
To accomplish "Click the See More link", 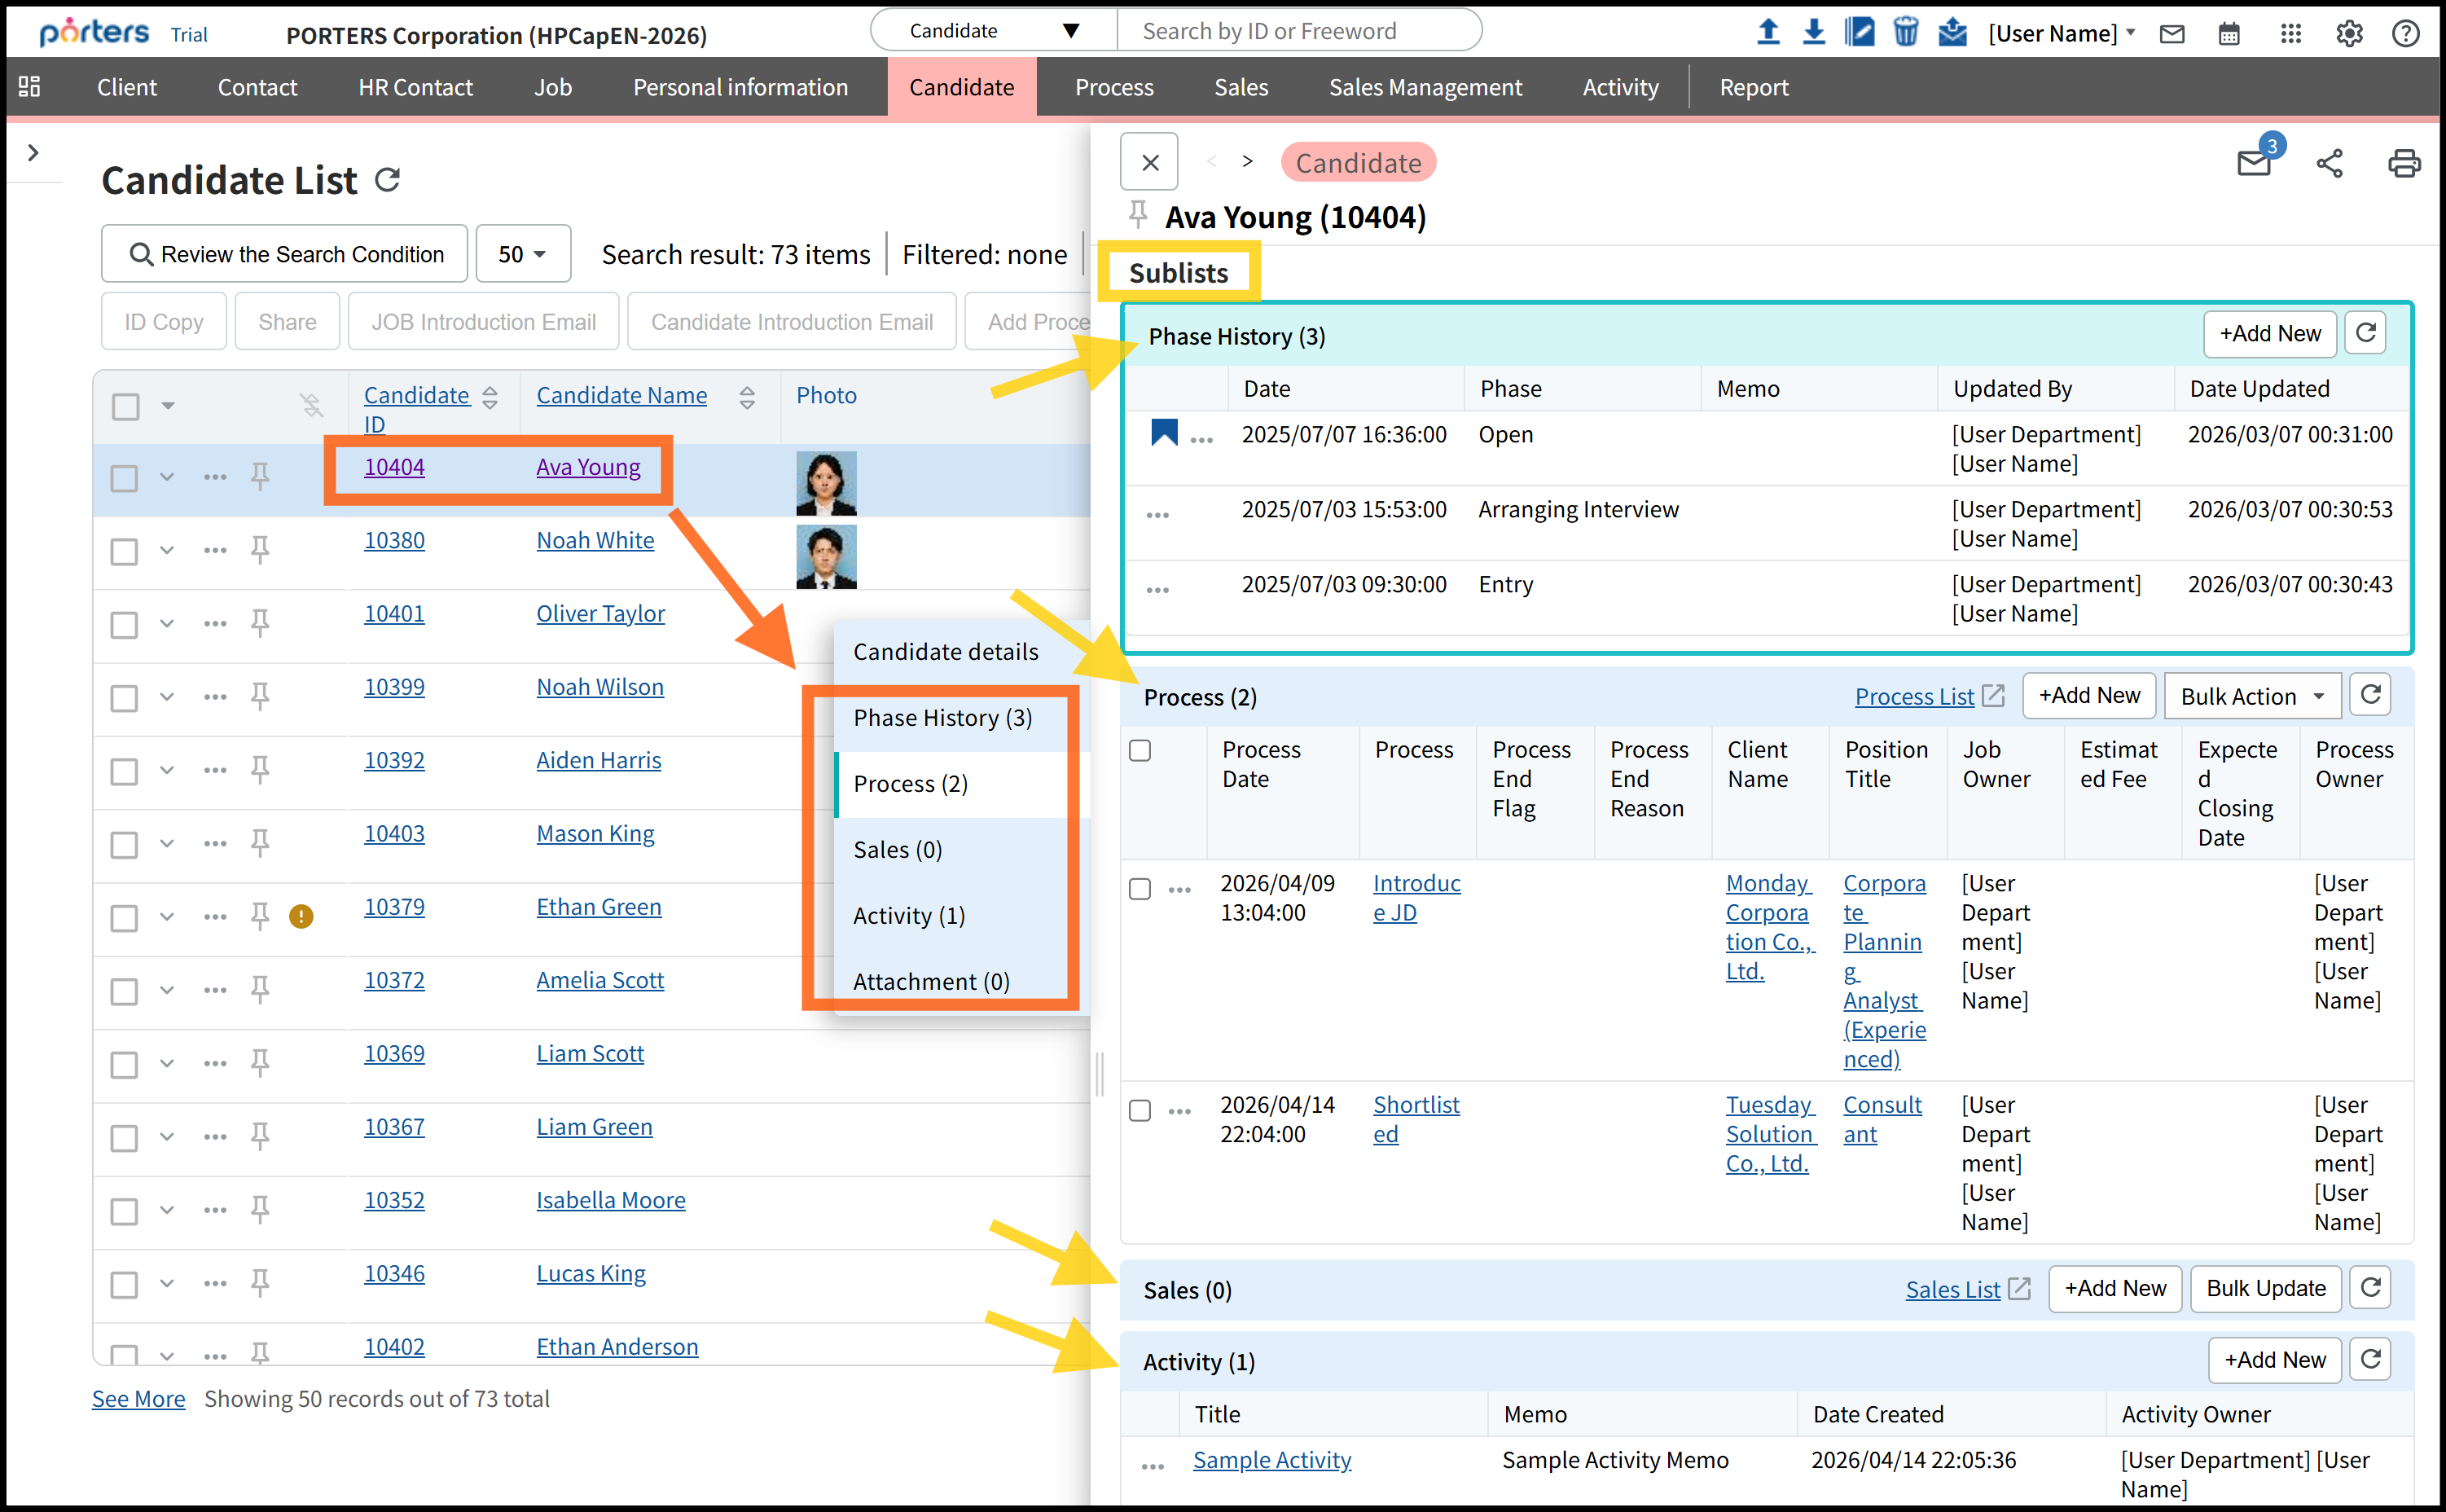I will click(138, 1398).
